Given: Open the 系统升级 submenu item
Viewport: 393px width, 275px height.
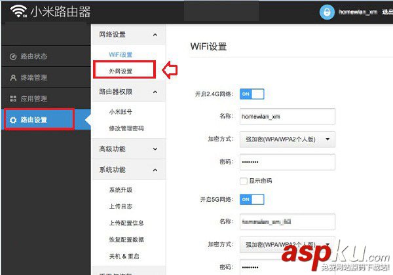Looking at the screenshot, I should pos(121,190).
